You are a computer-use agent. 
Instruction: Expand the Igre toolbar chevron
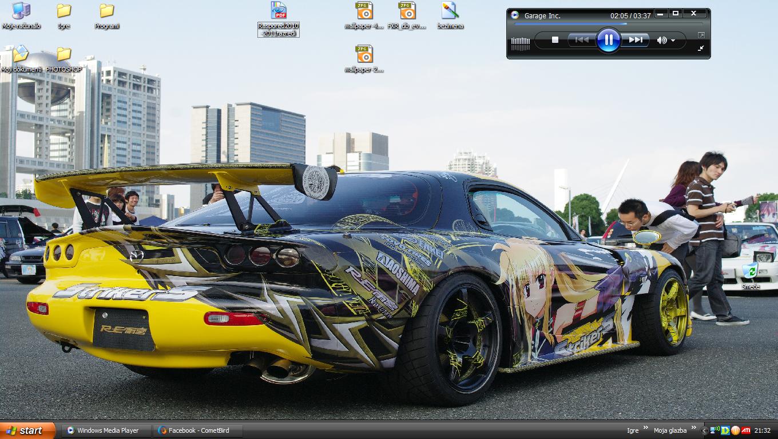click(646, 428)
